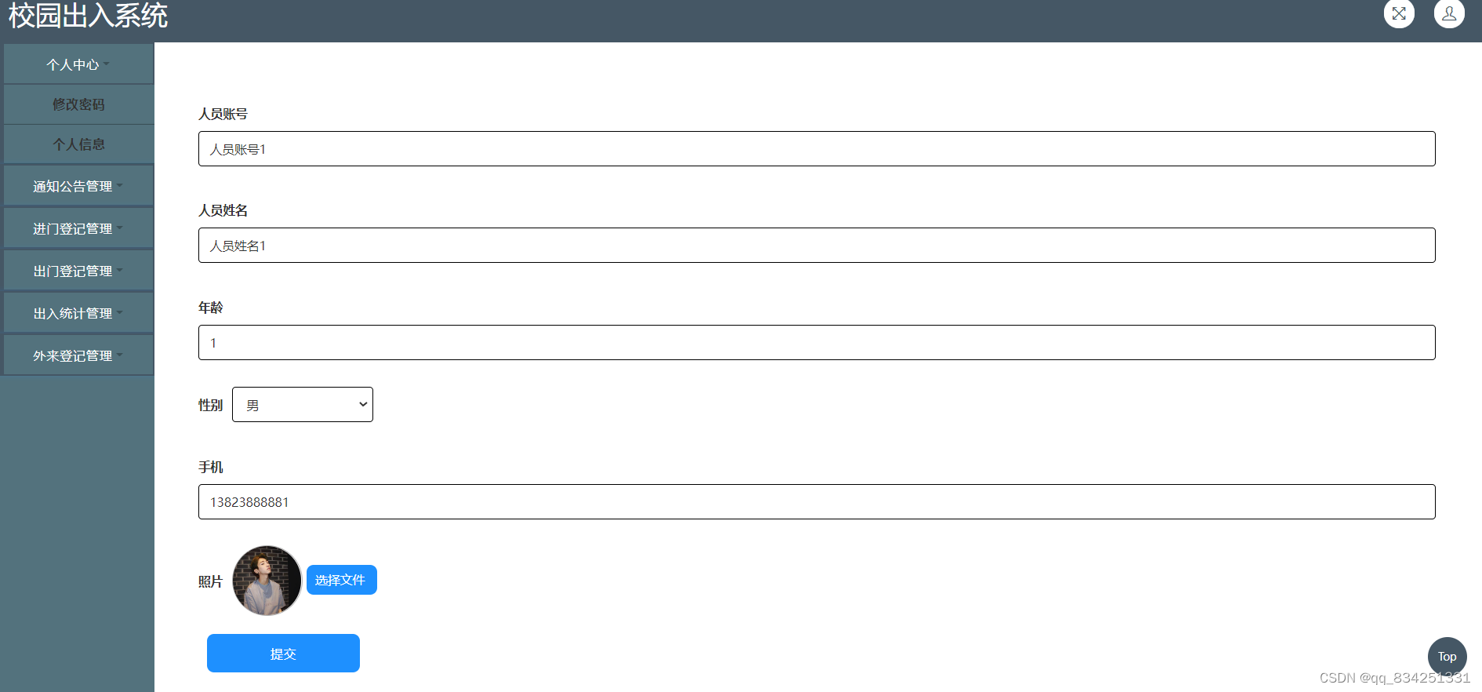This screenshot has width=1482, height=692.
Task: Click the 选择文件 file upload button
Action: click(341, 579)
